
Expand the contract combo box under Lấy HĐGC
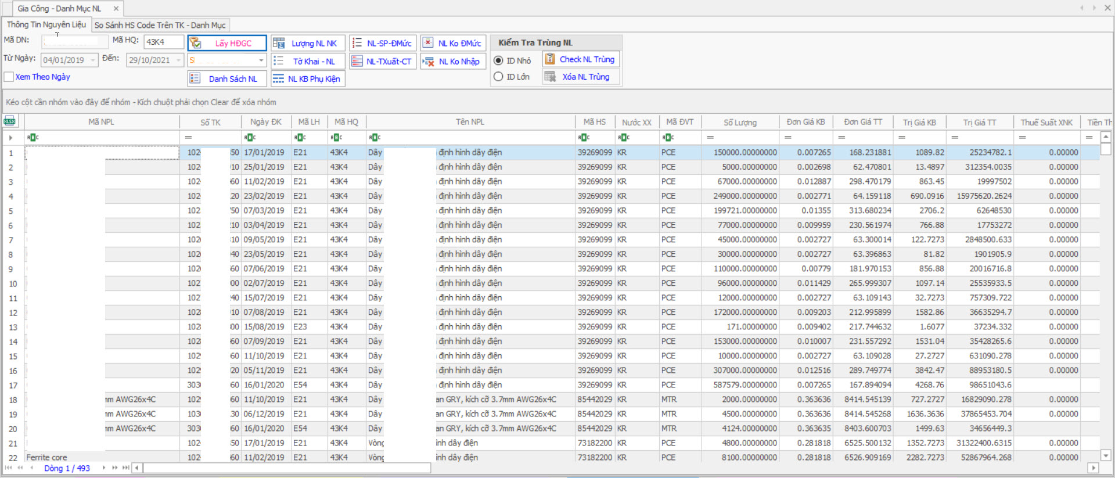tap(261, 60)
